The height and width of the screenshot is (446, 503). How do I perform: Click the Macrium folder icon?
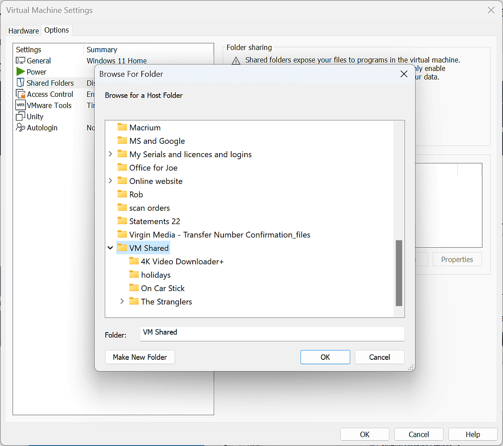point(123,127)
